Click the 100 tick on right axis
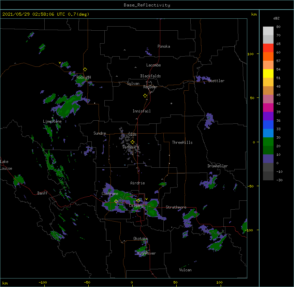 tap(250, 54)
